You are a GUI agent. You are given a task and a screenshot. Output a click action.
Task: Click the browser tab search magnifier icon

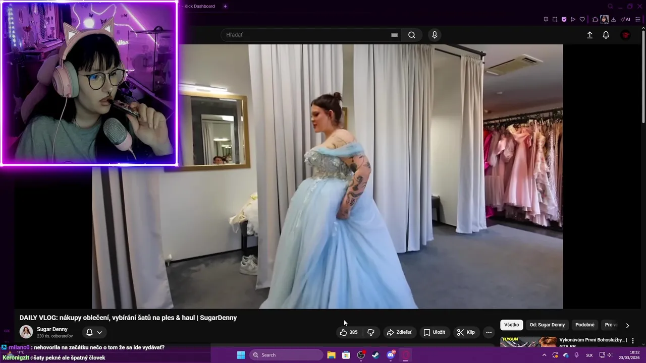[x=610, y=7]
